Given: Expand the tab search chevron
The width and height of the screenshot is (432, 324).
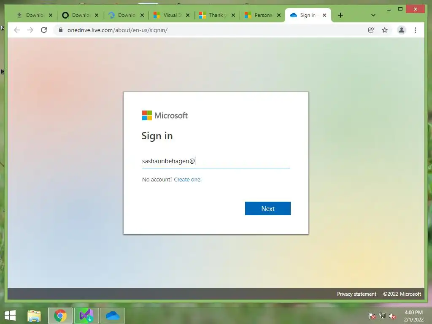Looking at the screenshot, I should tap(373, 15).
